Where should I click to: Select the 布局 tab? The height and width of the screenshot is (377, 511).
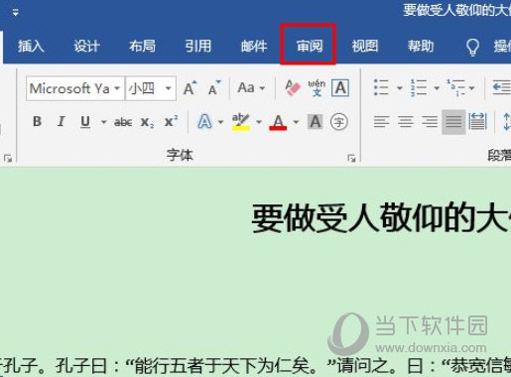tap(142, 46)
